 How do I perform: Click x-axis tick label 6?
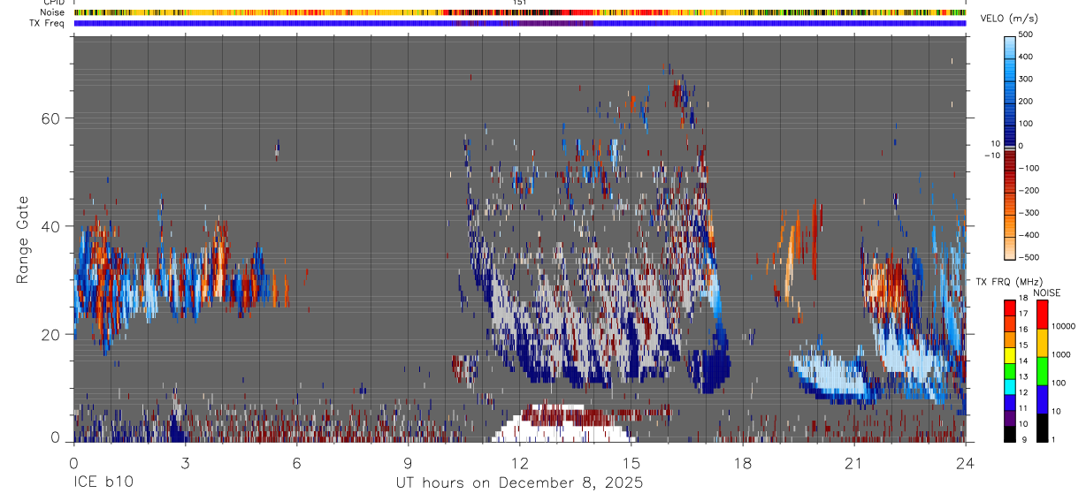296,462
